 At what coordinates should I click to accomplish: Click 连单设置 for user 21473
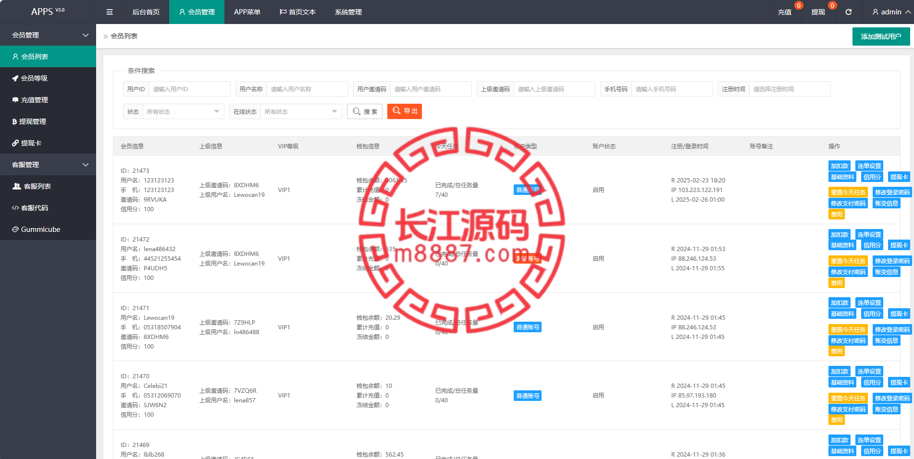[x=869, y=166]
